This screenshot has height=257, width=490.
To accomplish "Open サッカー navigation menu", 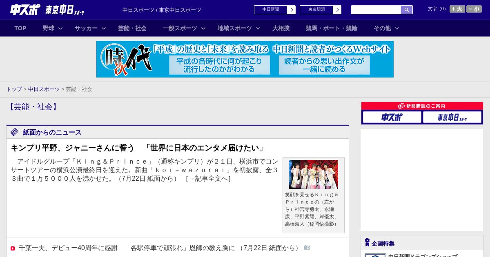I will coord(86,28).
